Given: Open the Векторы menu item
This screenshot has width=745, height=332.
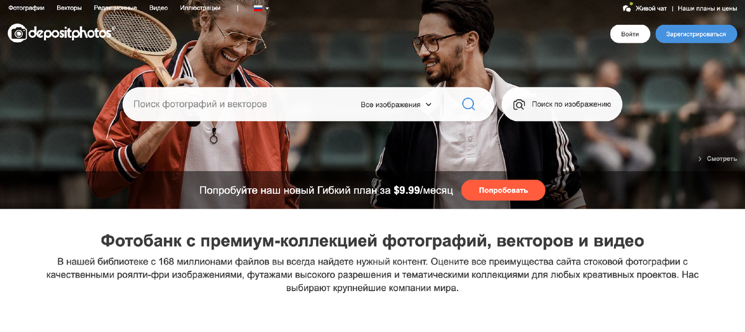Looking at the screenshot, I should [69, 8].
